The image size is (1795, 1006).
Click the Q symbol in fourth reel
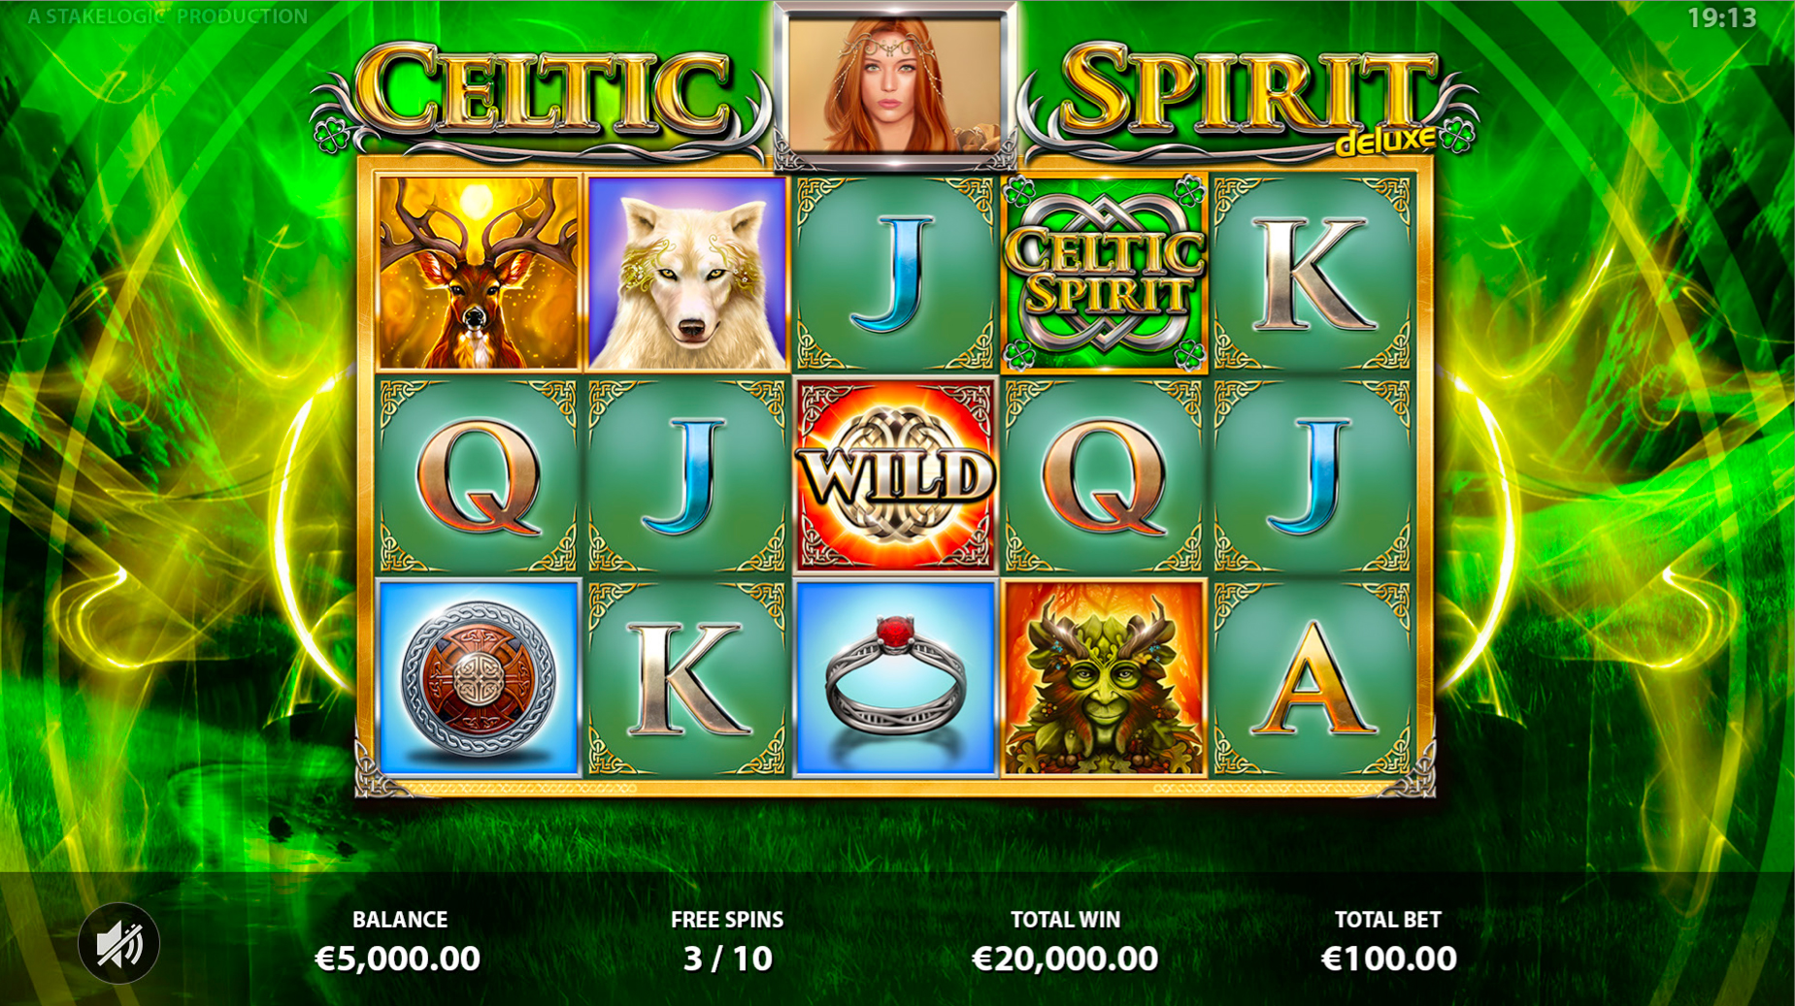[x=1104, y=475]
